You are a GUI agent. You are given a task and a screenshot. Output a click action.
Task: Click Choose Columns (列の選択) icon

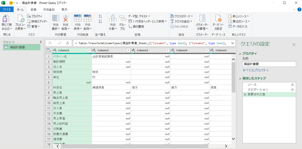coord(56,18)
